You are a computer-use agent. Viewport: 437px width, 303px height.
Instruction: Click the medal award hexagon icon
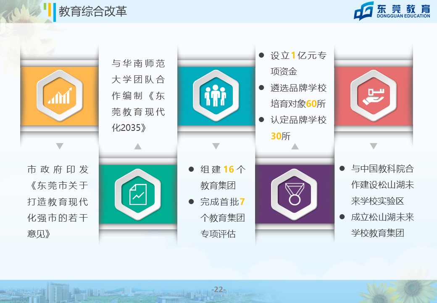tap(294, 194)
